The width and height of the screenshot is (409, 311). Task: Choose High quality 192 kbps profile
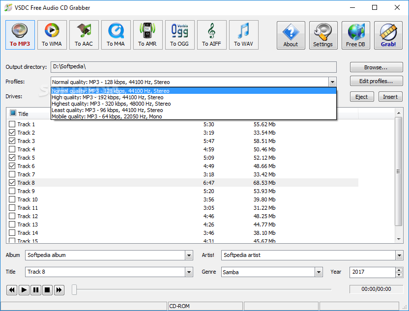[x=194, y=97]
